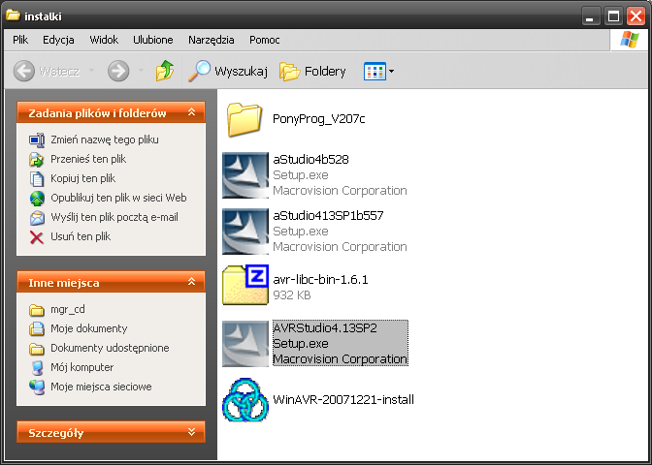Screen dimensions: 652x465
Task: Click the Wstecz back button
Action: (x=50, y=71)
